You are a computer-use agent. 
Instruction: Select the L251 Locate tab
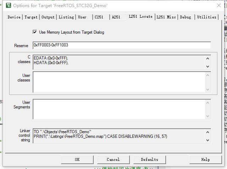pos(141,17)
